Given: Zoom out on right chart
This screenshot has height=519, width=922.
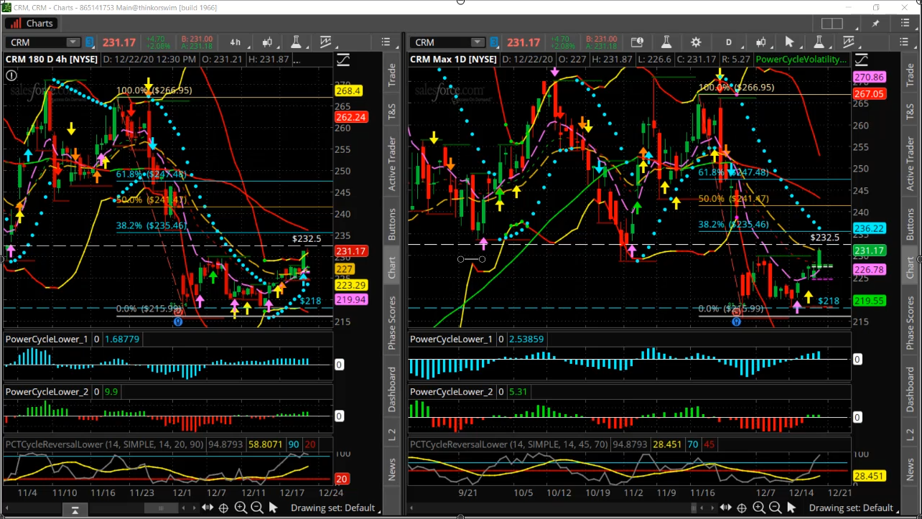Looking at the screenshot, I should coord(776,508).
